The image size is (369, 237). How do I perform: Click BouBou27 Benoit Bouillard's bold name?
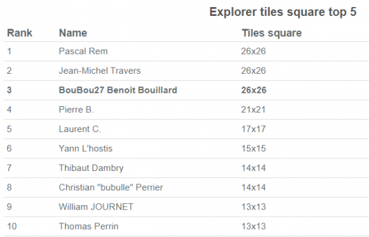pyautogui.click(x=118, y=90)
